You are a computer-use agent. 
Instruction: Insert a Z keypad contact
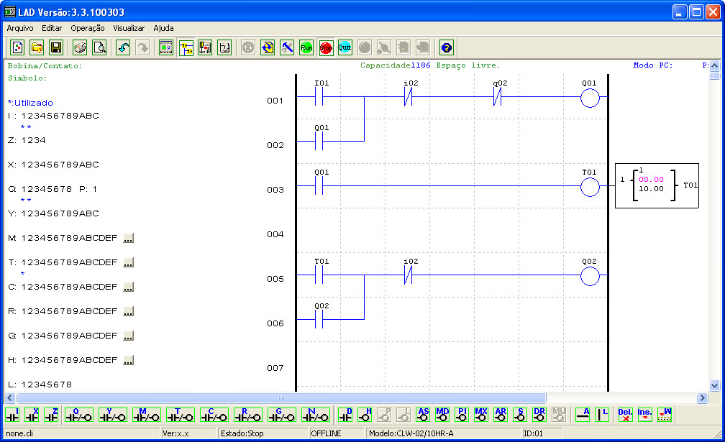(x=51, y=415)
